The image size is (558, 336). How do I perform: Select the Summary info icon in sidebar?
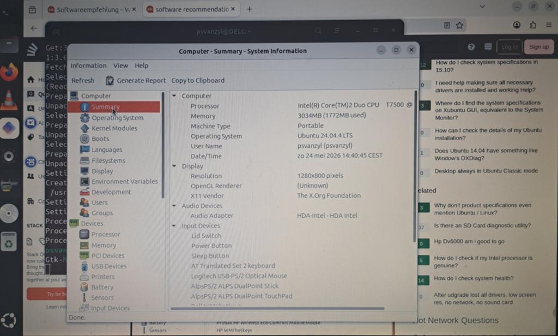84,107
